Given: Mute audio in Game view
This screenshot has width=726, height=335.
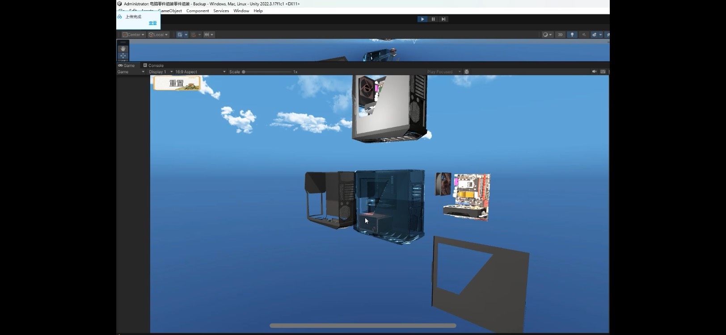Looking at the screenshot, I should tap(594, 72).
